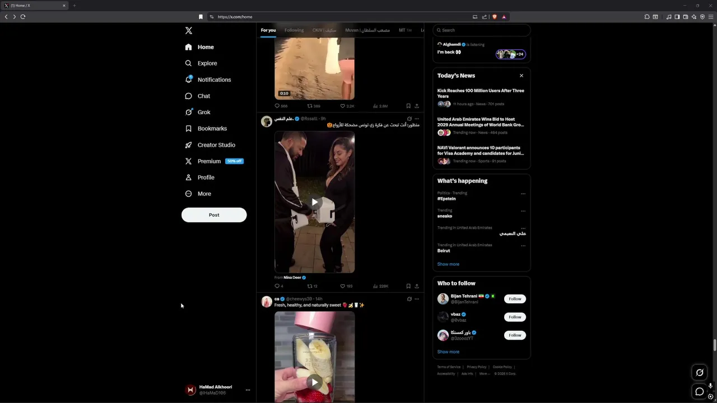Image resolution: width=717 pixels, height=403 pixels.
Task: Open Creator Studio in the sidebar
Action: (210, 144)
